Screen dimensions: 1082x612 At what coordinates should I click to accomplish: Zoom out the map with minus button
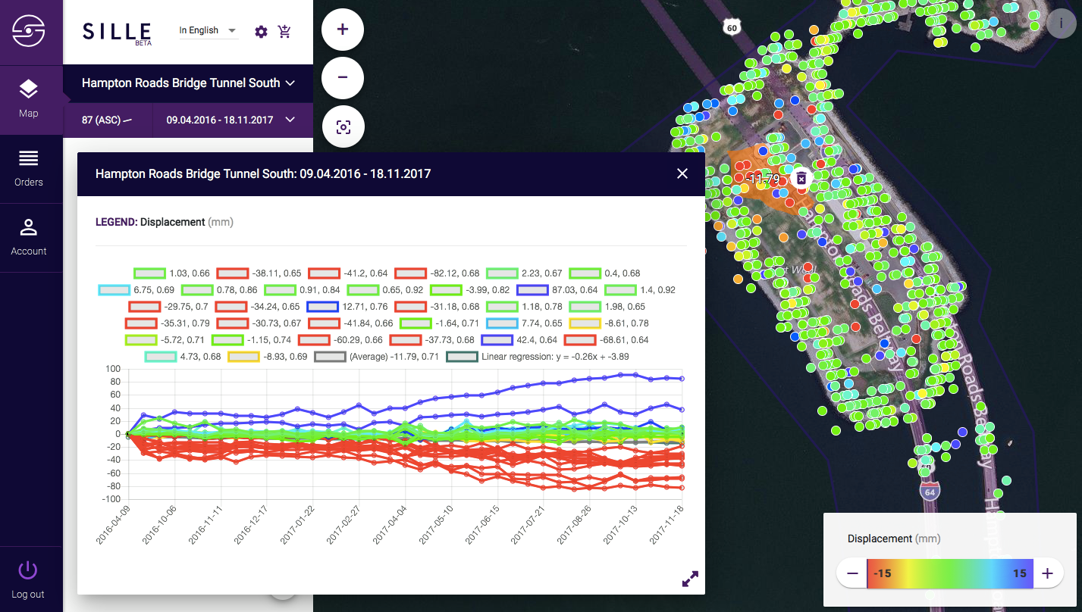pos(343,77)
